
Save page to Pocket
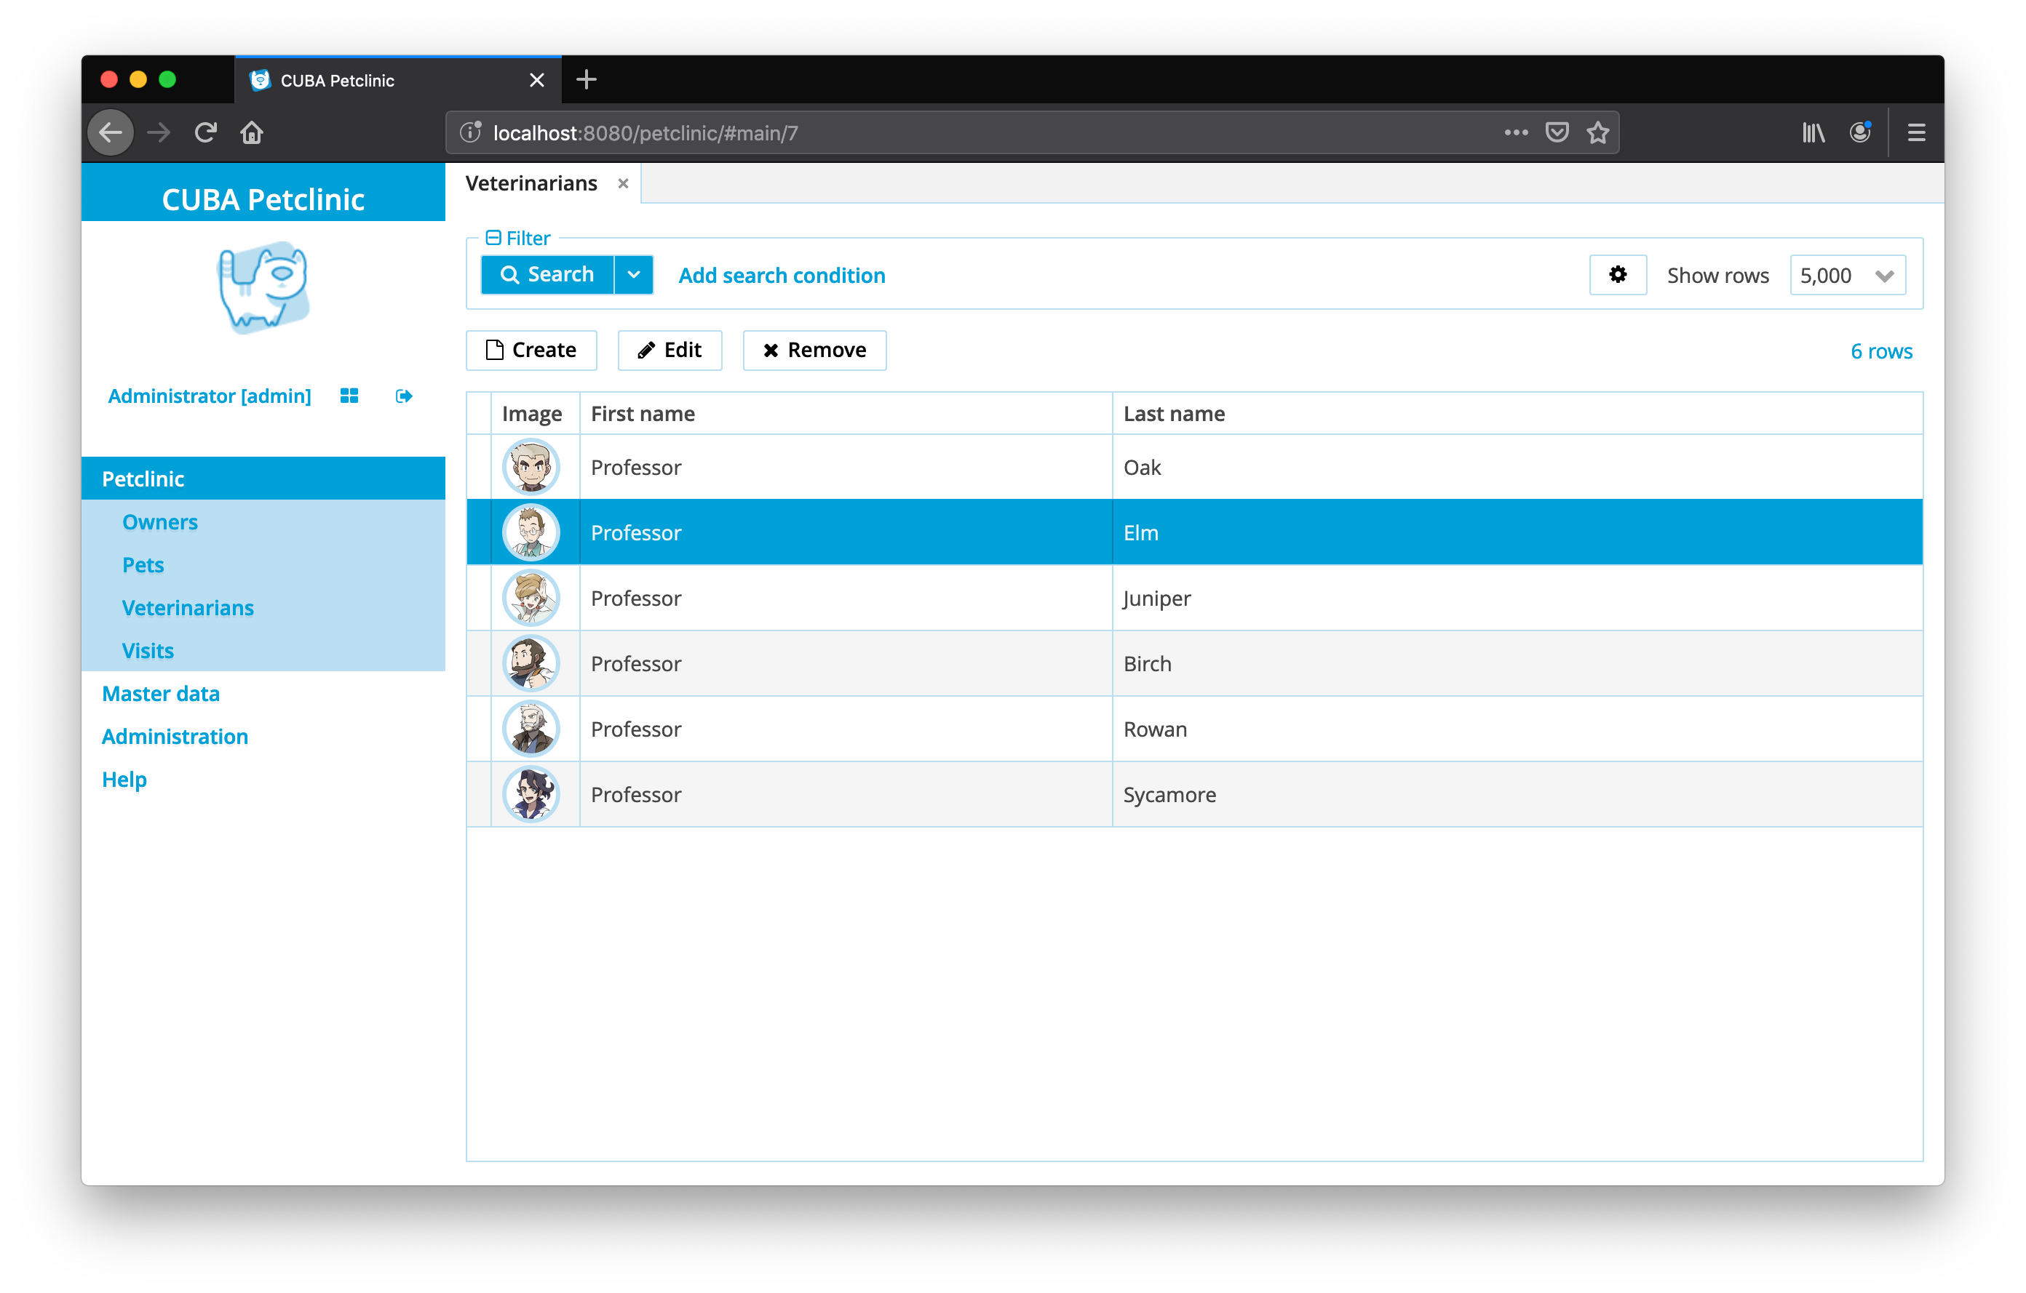pyautogui.click(x=1557, y=133)
